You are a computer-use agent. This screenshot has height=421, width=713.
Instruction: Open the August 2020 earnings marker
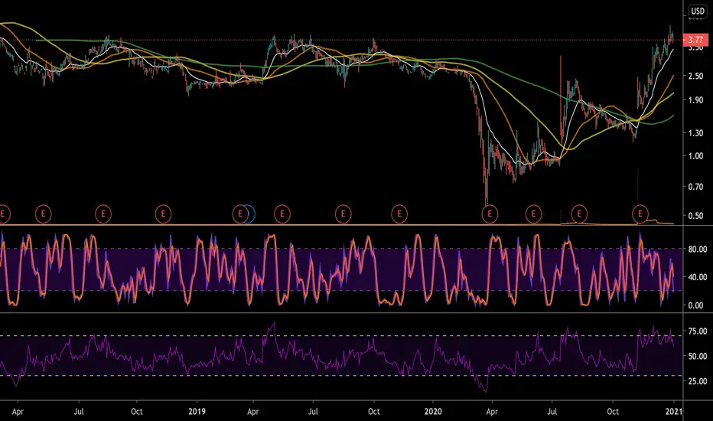pos(579,214)
